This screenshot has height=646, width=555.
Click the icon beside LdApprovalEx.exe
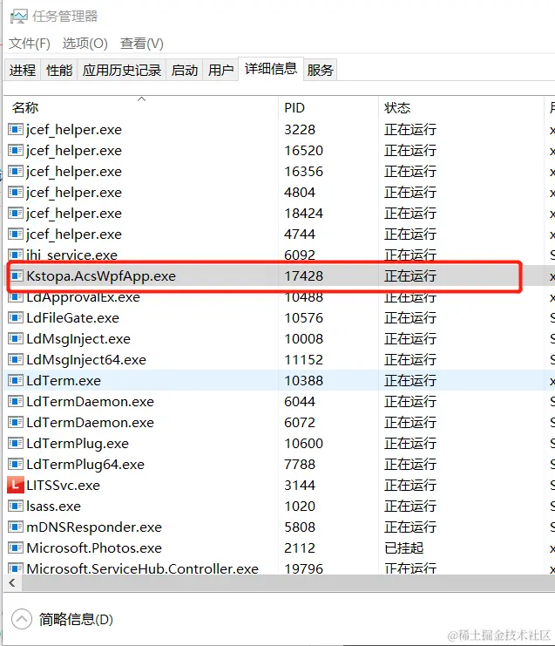pos(16,296)
